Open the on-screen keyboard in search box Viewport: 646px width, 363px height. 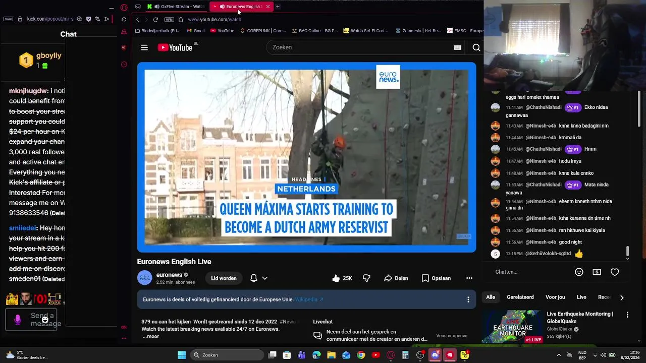pos(457,47)
